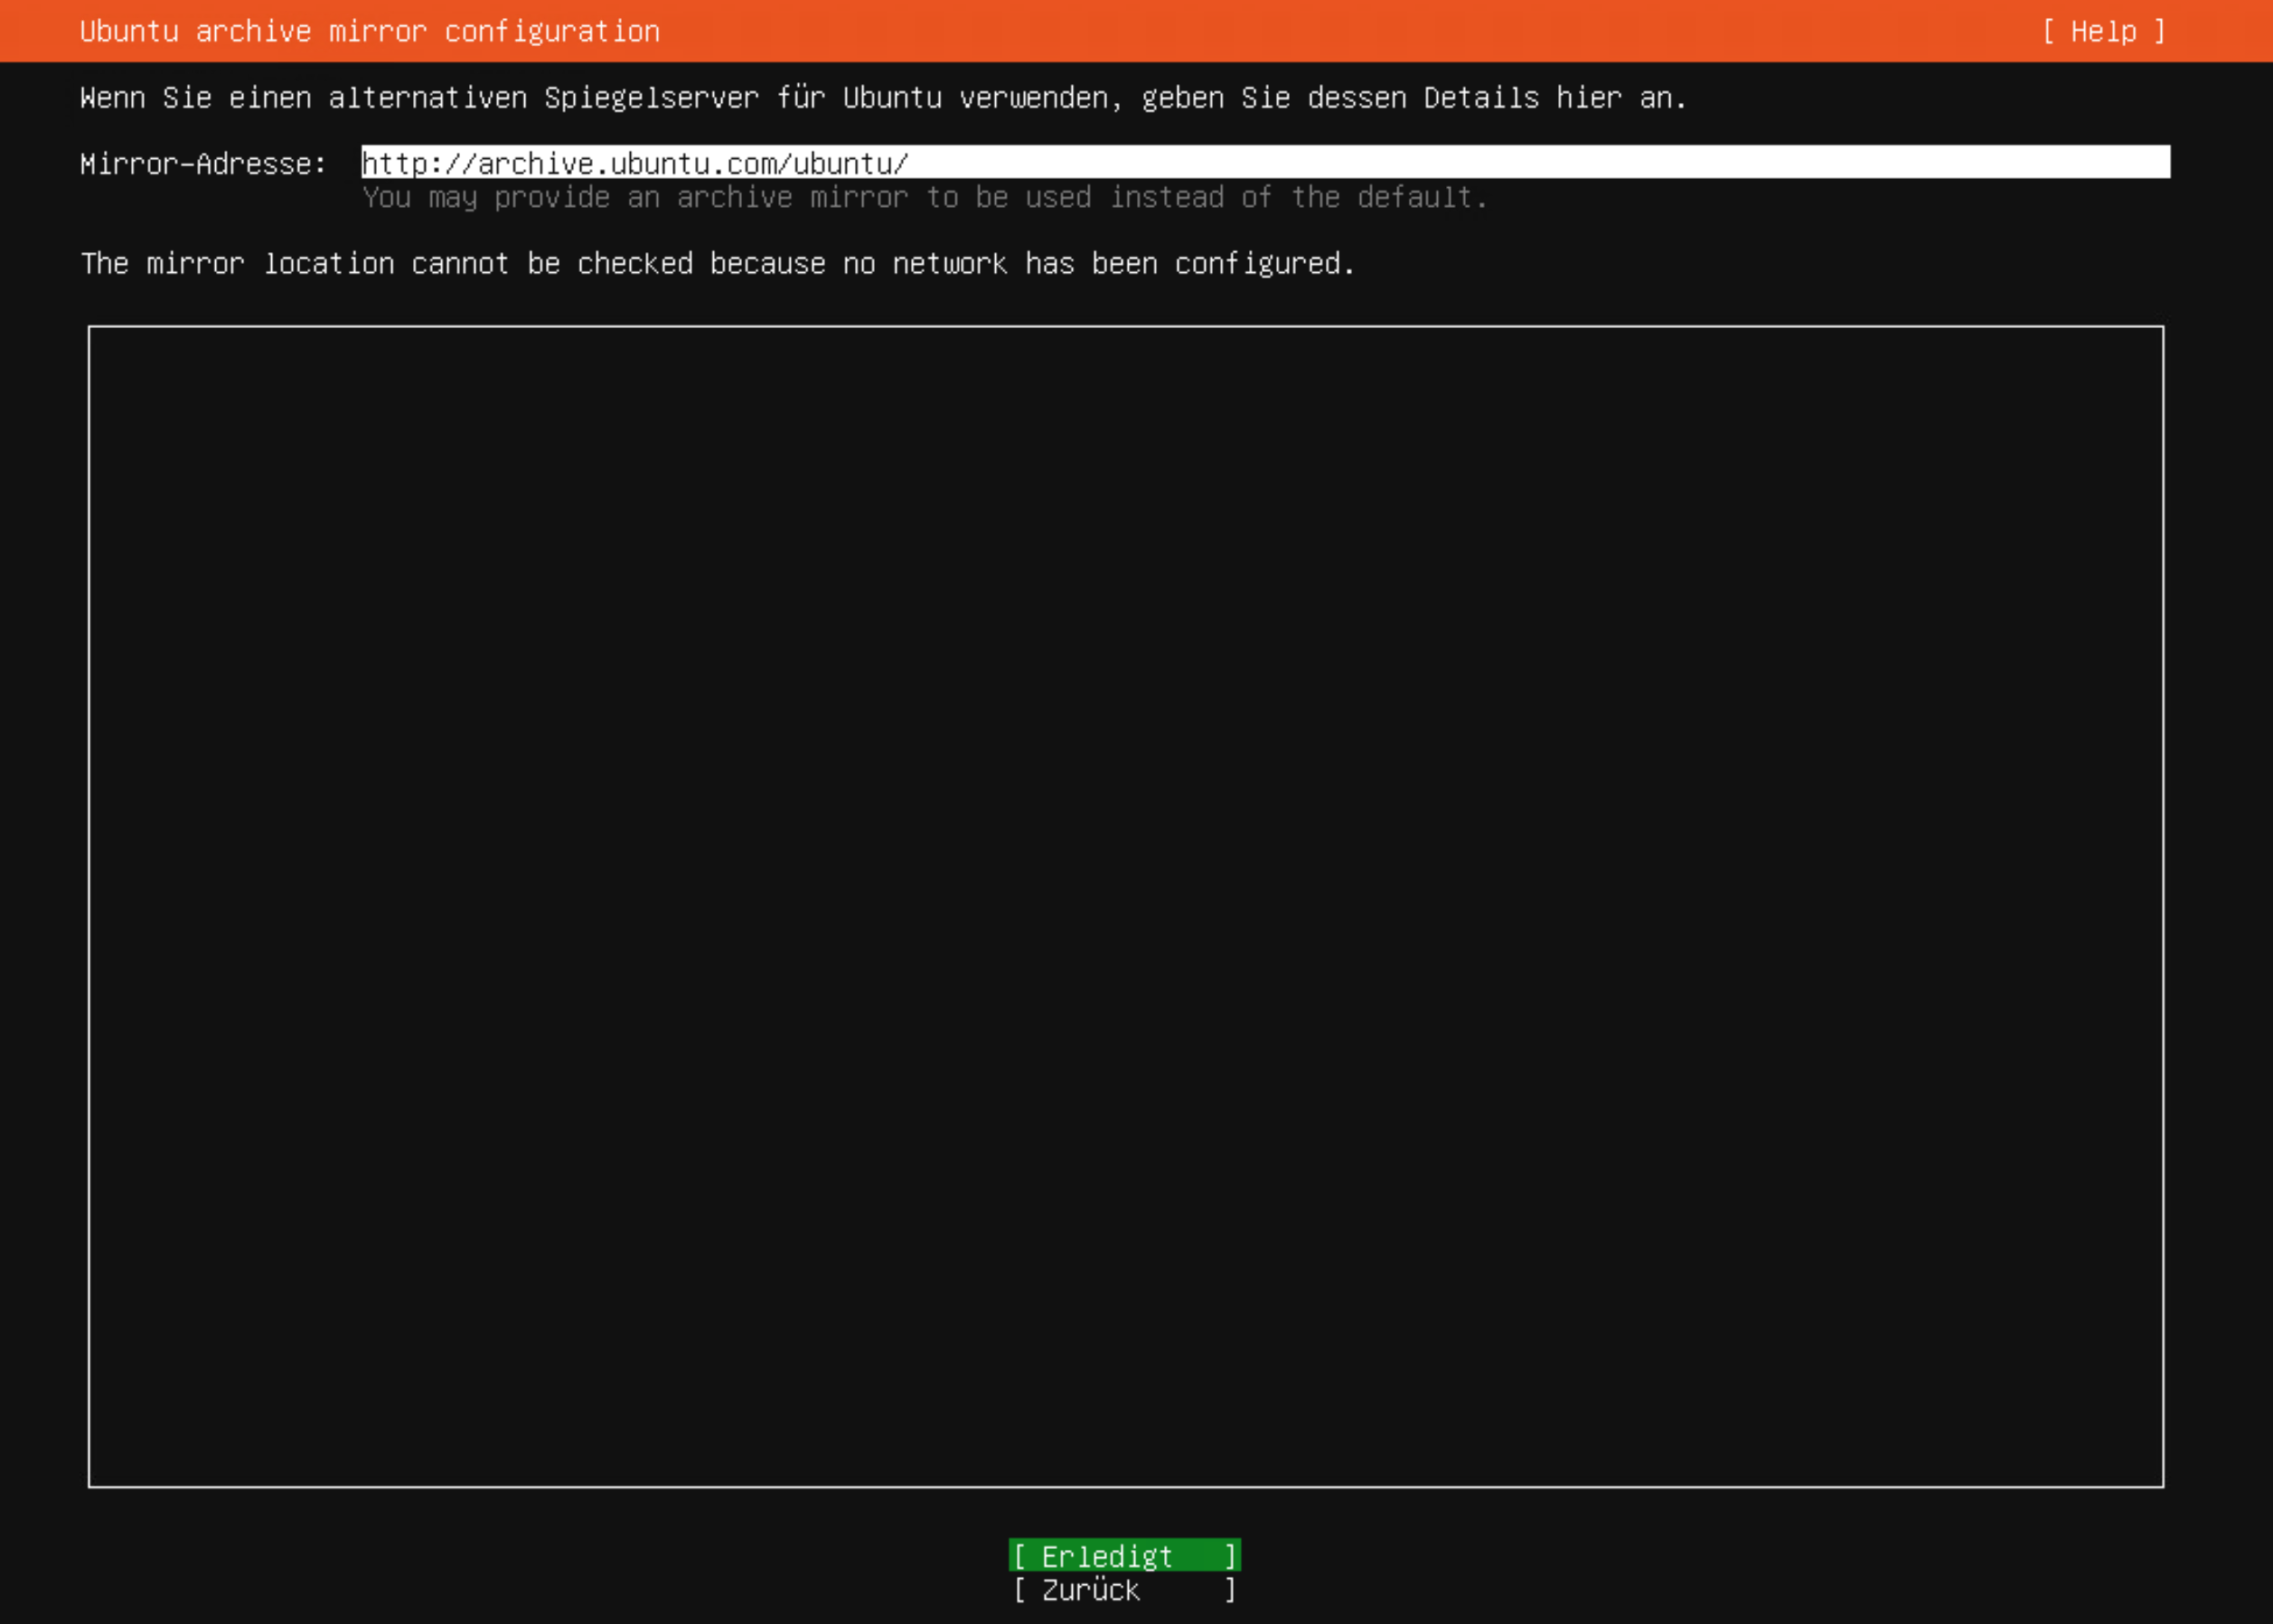Click inside the empty bordered output box
The image size is (2273, 1624).
coord(1125,905)
